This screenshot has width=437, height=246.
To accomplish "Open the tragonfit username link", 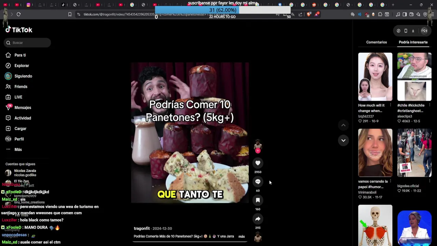I will click(142, 228).
